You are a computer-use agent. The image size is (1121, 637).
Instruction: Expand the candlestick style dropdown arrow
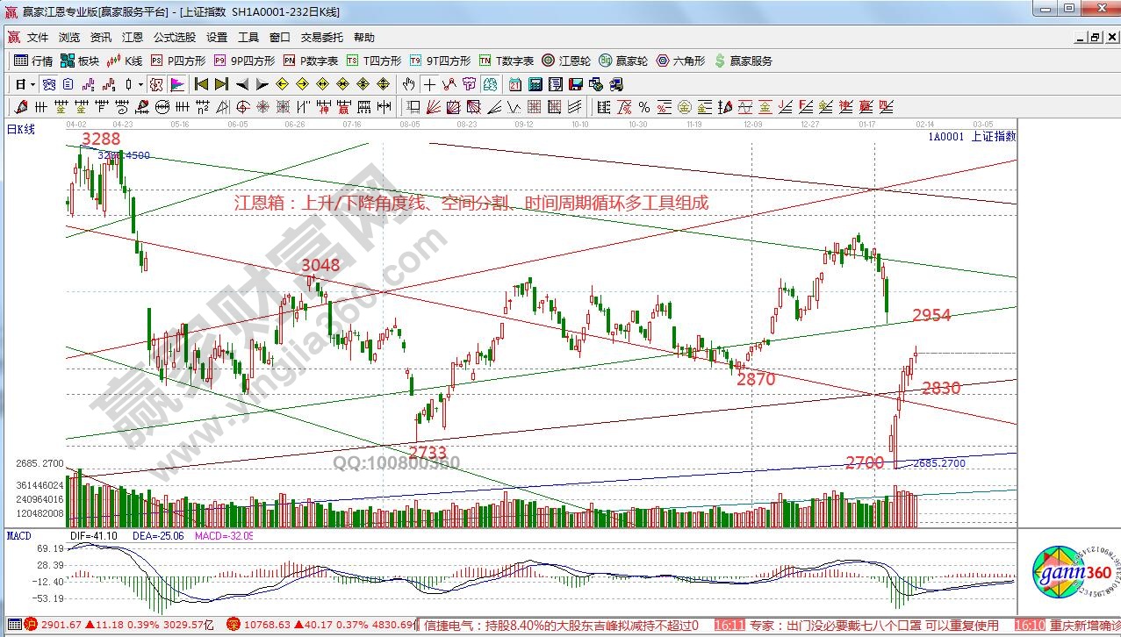pos(141,84)
